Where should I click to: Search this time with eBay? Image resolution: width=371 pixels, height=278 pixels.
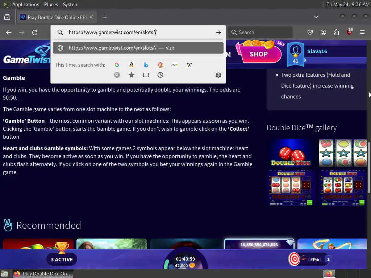(175, 65)
